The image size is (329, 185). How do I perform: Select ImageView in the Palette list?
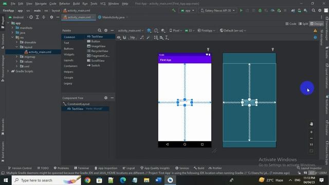point(96,46)
